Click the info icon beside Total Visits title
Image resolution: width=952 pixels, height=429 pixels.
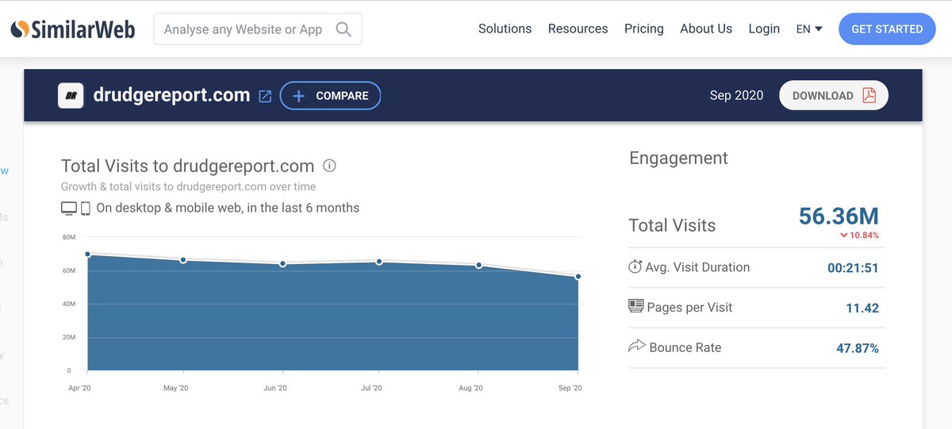[x=330, y=166]
